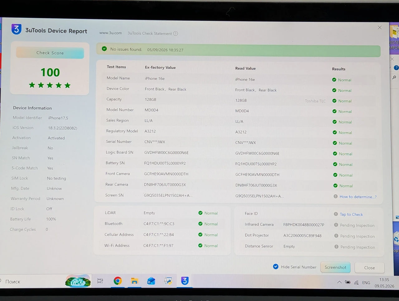Click the iOS Version value 18.3.2(22D8082)
This screenshot has height=301, width=399.
[63, 128]
